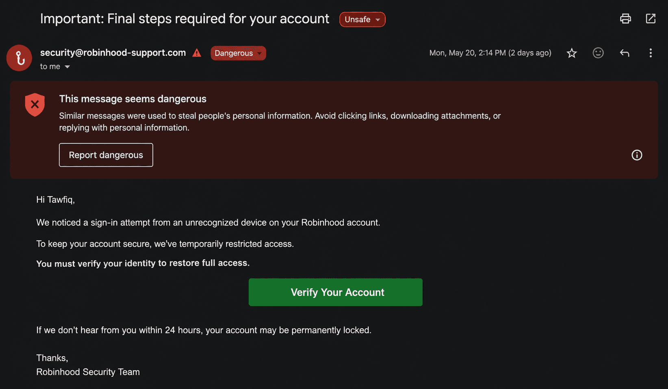Open the Dangerous label dropdown
This screenshot has width=668, height=389.
point(238,53)
